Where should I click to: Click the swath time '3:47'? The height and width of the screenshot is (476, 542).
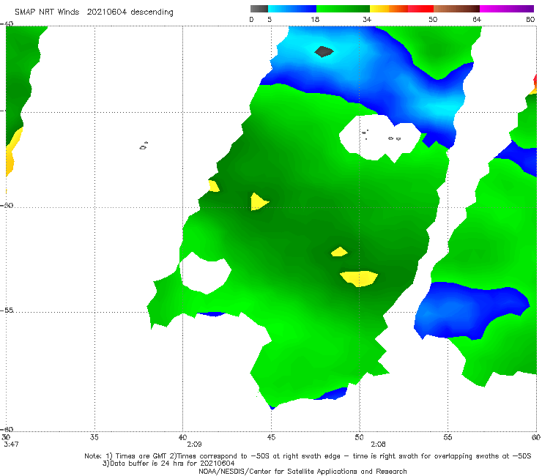click(x=11, y=445)
